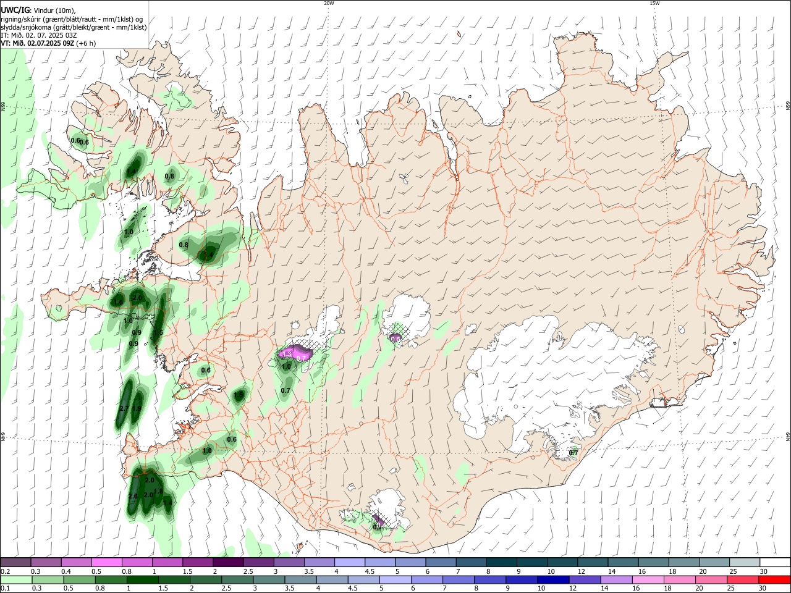Select rain scale swatch between 20 and 25
Image resolution: width=791 pixels, height=593 pixels.
[x=712, y=579]
